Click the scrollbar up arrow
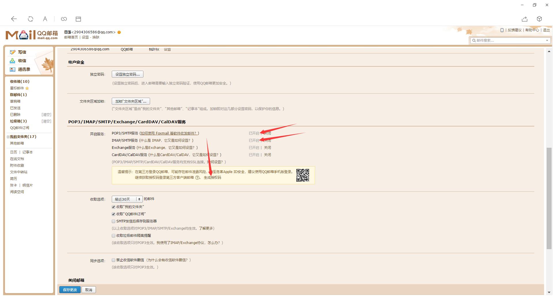The width and height of the screenshot is (553, 296). (549, 51)
